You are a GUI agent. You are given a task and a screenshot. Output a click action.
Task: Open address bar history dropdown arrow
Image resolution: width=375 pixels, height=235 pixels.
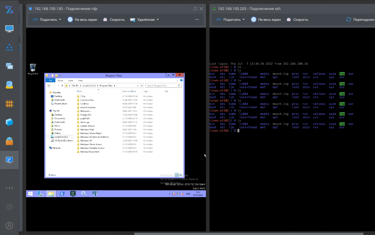(138, 85)
